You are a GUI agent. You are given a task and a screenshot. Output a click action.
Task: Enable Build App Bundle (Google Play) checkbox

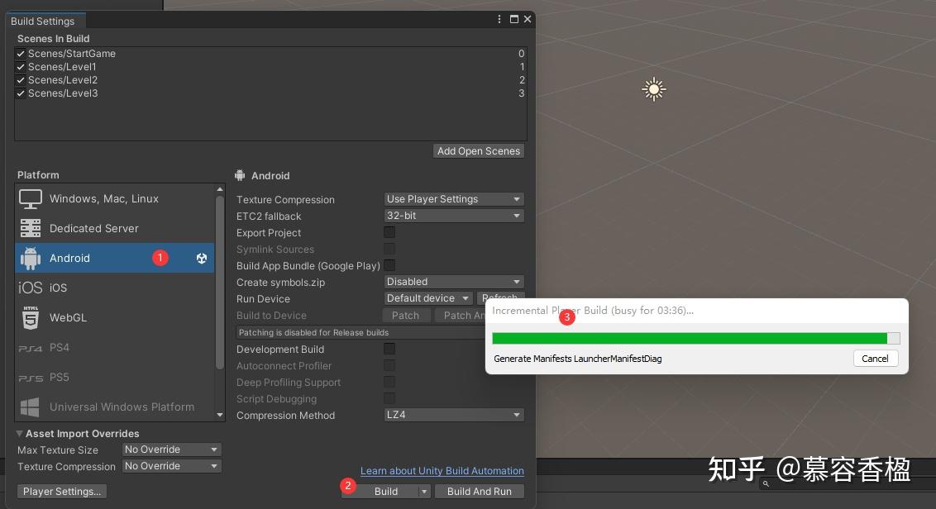[x=389, y=265]
